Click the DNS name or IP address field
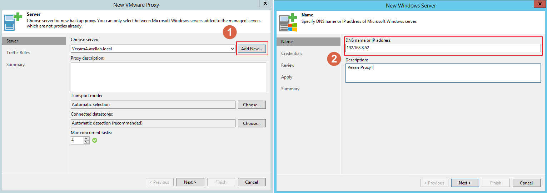Image resolution: width=547 pixels, height=193 pixels. [443, 48]
